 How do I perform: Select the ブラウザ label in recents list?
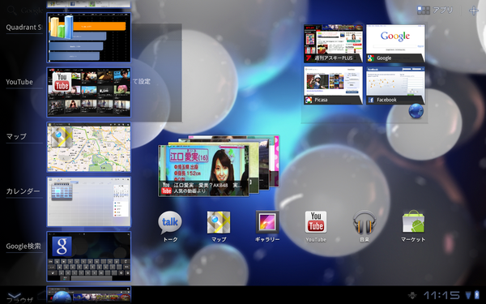point(19,300)
